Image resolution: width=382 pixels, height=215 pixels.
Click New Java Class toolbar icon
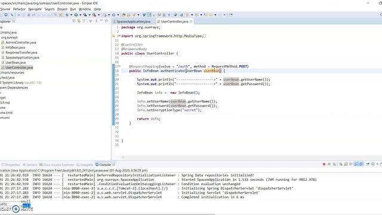[114, 15]
